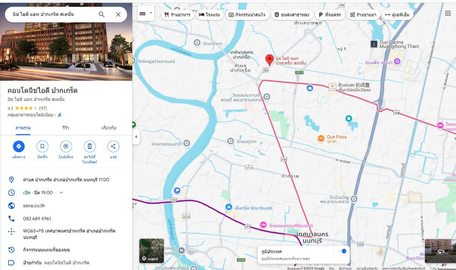Screen dimensions: 456x270
Task: Click the red marker for นิช ไอดี
Action: 270,60
